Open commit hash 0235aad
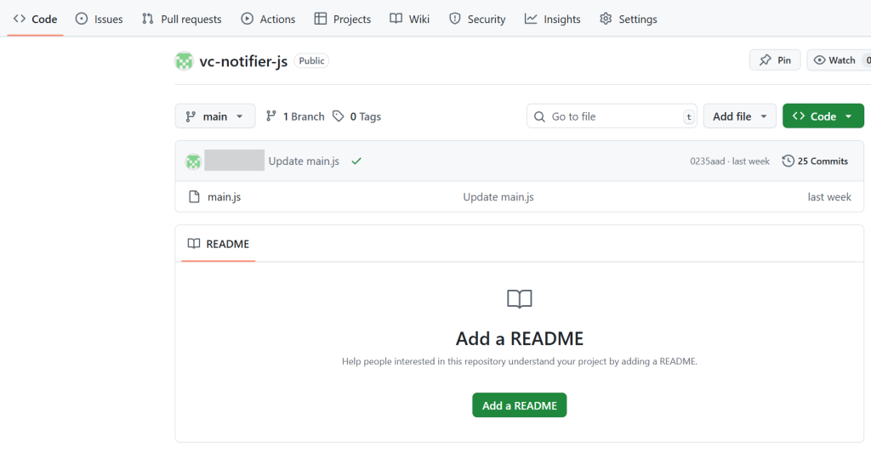The width and height of the screenshot is (871, 469). pos(707,161)
